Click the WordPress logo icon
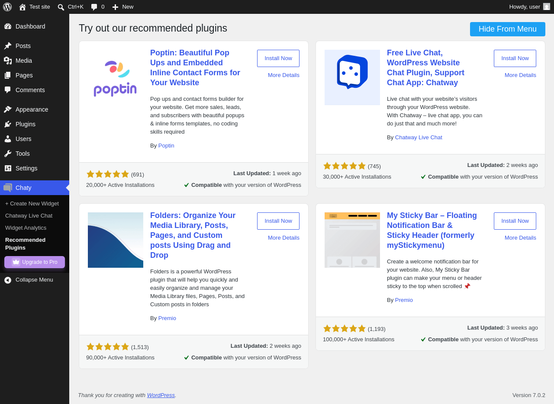This screenshot has width=554, height=404. point(7,7)
